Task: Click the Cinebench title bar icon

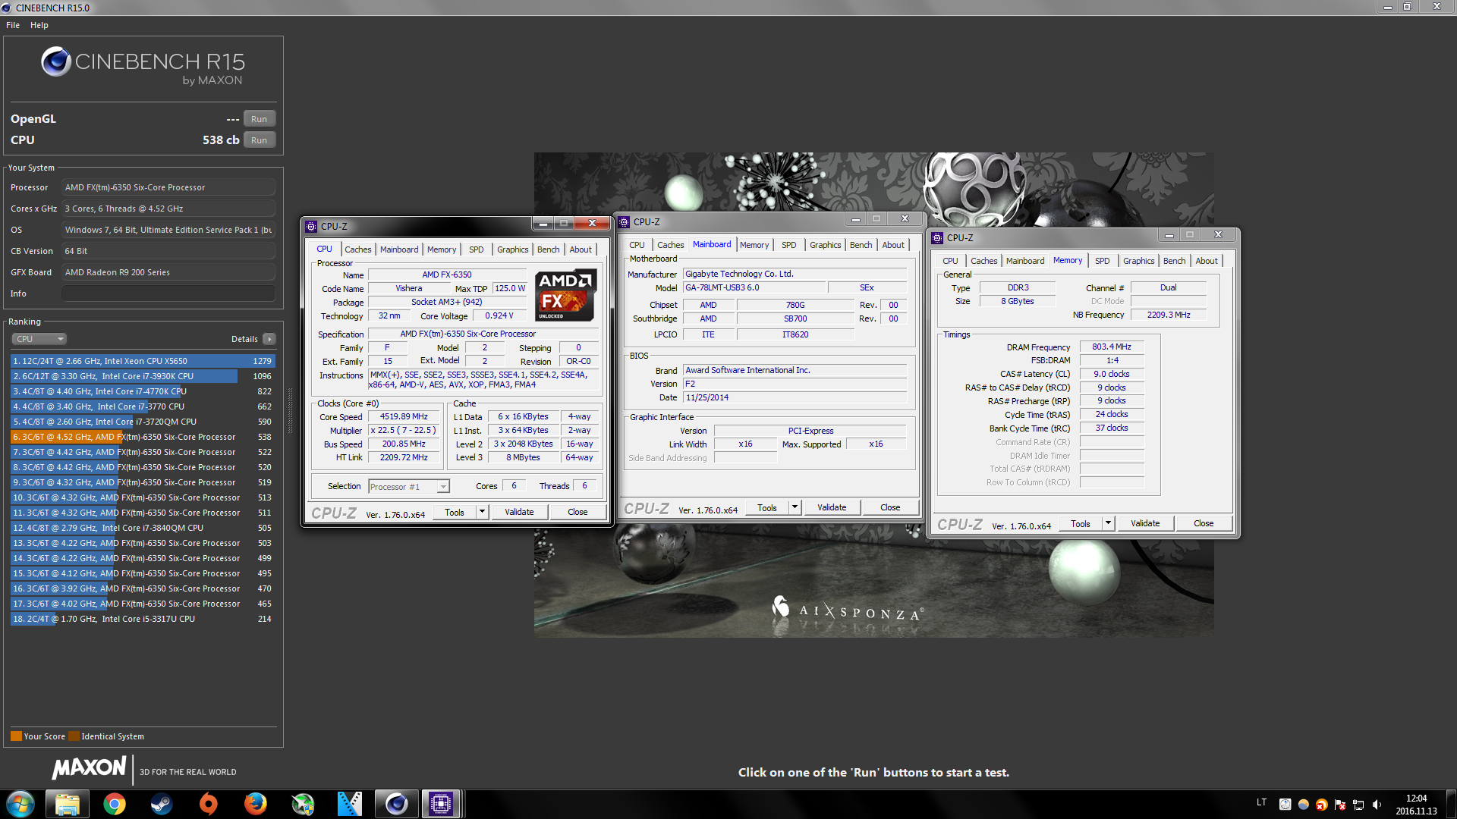Action: pos(8,8)
